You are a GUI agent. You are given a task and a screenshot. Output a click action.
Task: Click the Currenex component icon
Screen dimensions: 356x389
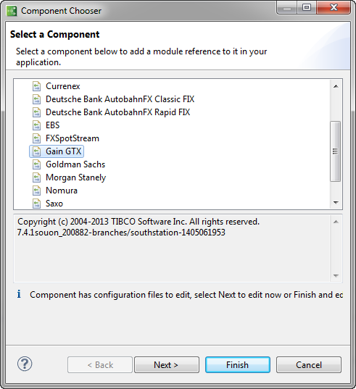(37, 86)
